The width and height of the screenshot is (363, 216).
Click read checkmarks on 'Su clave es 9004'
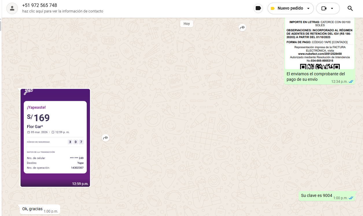[x=351, y=198]
